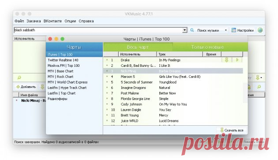Open the Справка menu
Viewport: 278px width, 160px height.
[86, 21]
